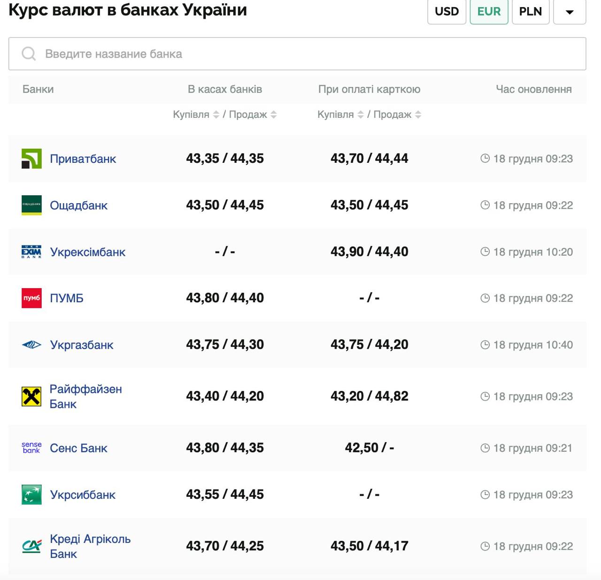Click the Privatbank logo icon
Viewport: 601px width, 580px height.
31,159
